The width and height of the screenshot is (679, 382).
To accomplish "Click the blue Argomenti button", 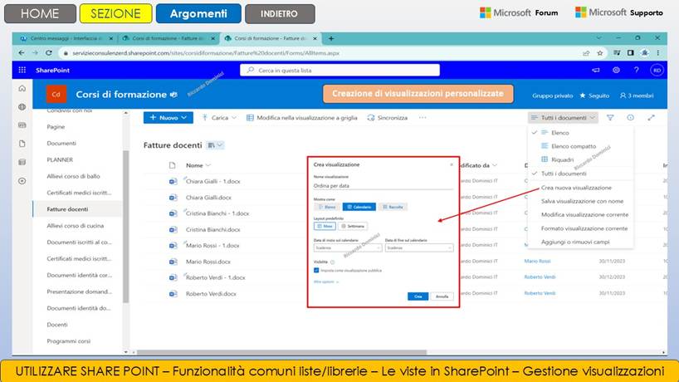I will (x=198, y=13).
